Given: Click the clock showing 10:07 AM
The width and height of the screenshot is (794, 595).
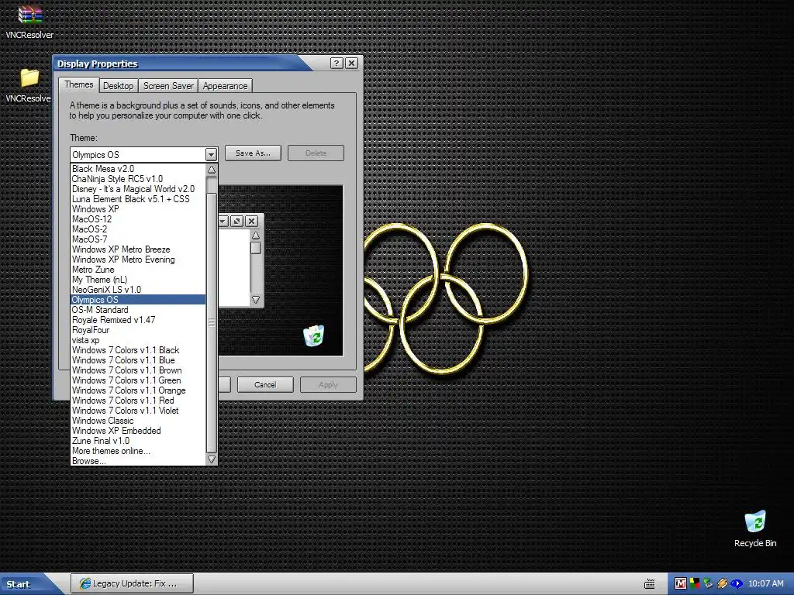Looking at the screenshot, I should [x=765, y=584].
